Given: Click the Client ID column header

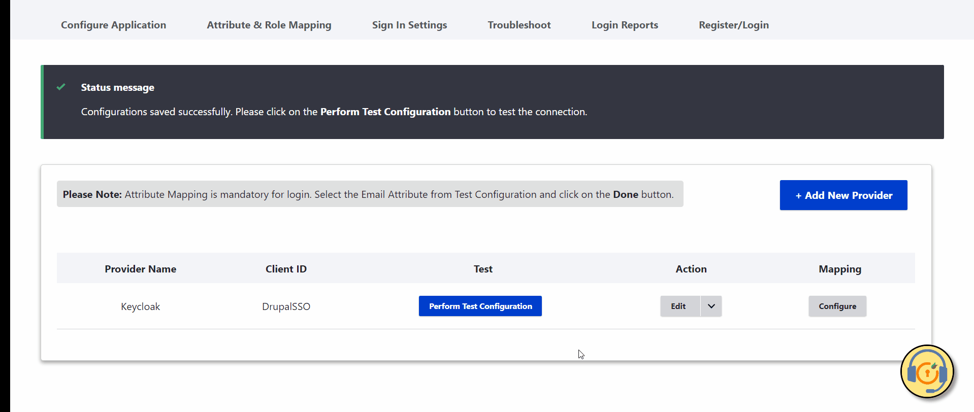Looking at the screenshot, I should click(x=286, y=269).
